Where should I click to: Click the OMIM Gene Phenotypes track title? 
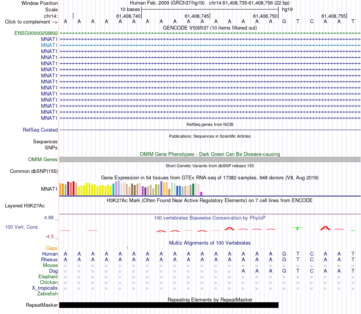(x=210, y=154)
